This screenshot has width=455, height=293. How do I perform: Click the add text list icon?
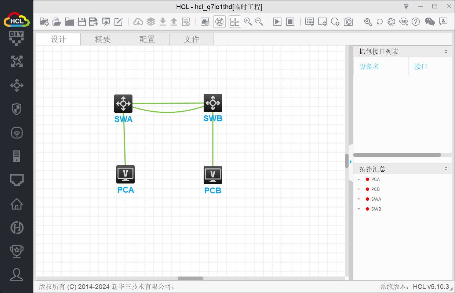tap(310, 22)
